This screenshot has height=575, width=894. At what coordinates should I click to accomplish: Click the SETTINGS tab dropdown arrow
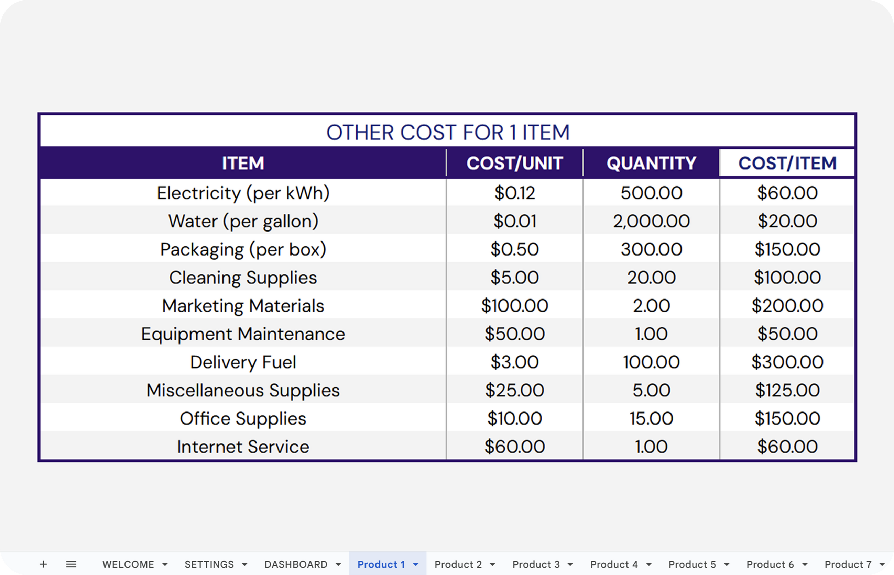pyautogui.click(x=244, y=565)
